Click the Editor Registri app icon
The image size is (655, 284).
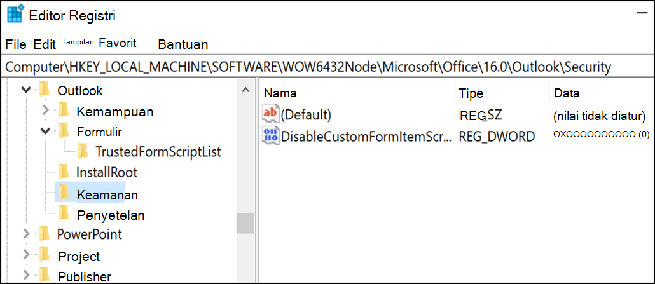[x=15, y=15]
